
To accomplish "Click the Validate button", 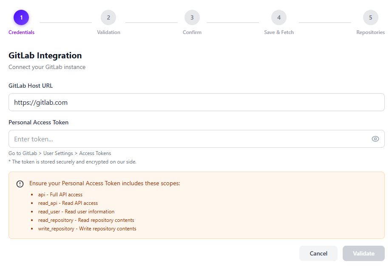I will pos(364,253).
